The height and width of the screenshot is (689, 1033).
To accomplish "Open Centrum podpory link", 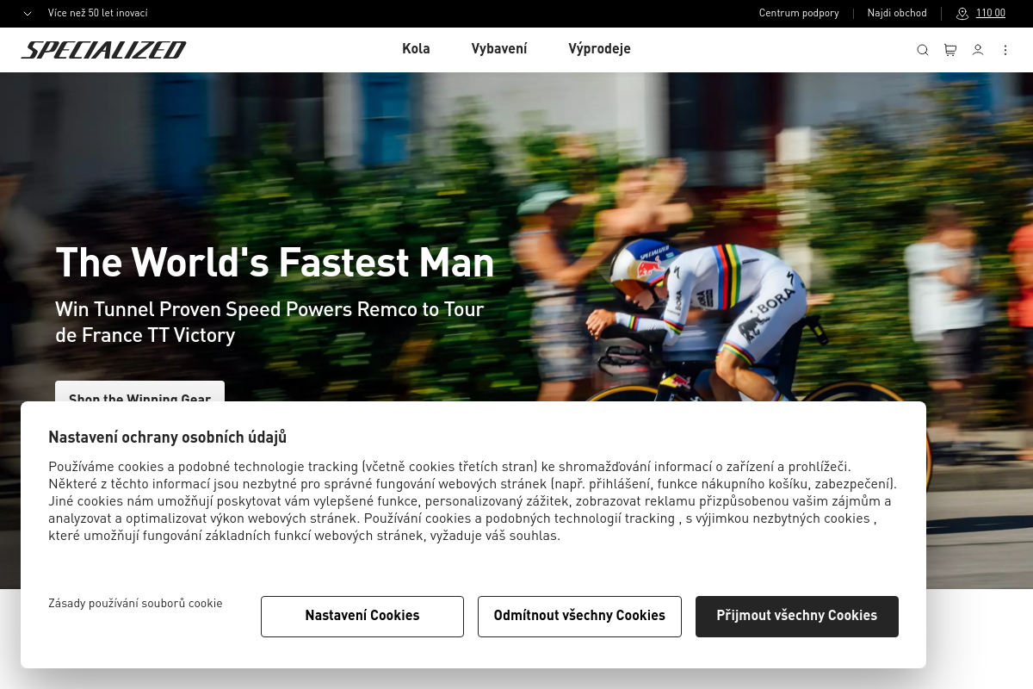I will tap(799, 14).
